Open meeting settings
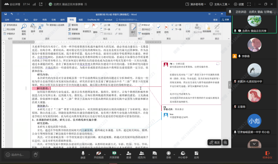 pos(239,4)
